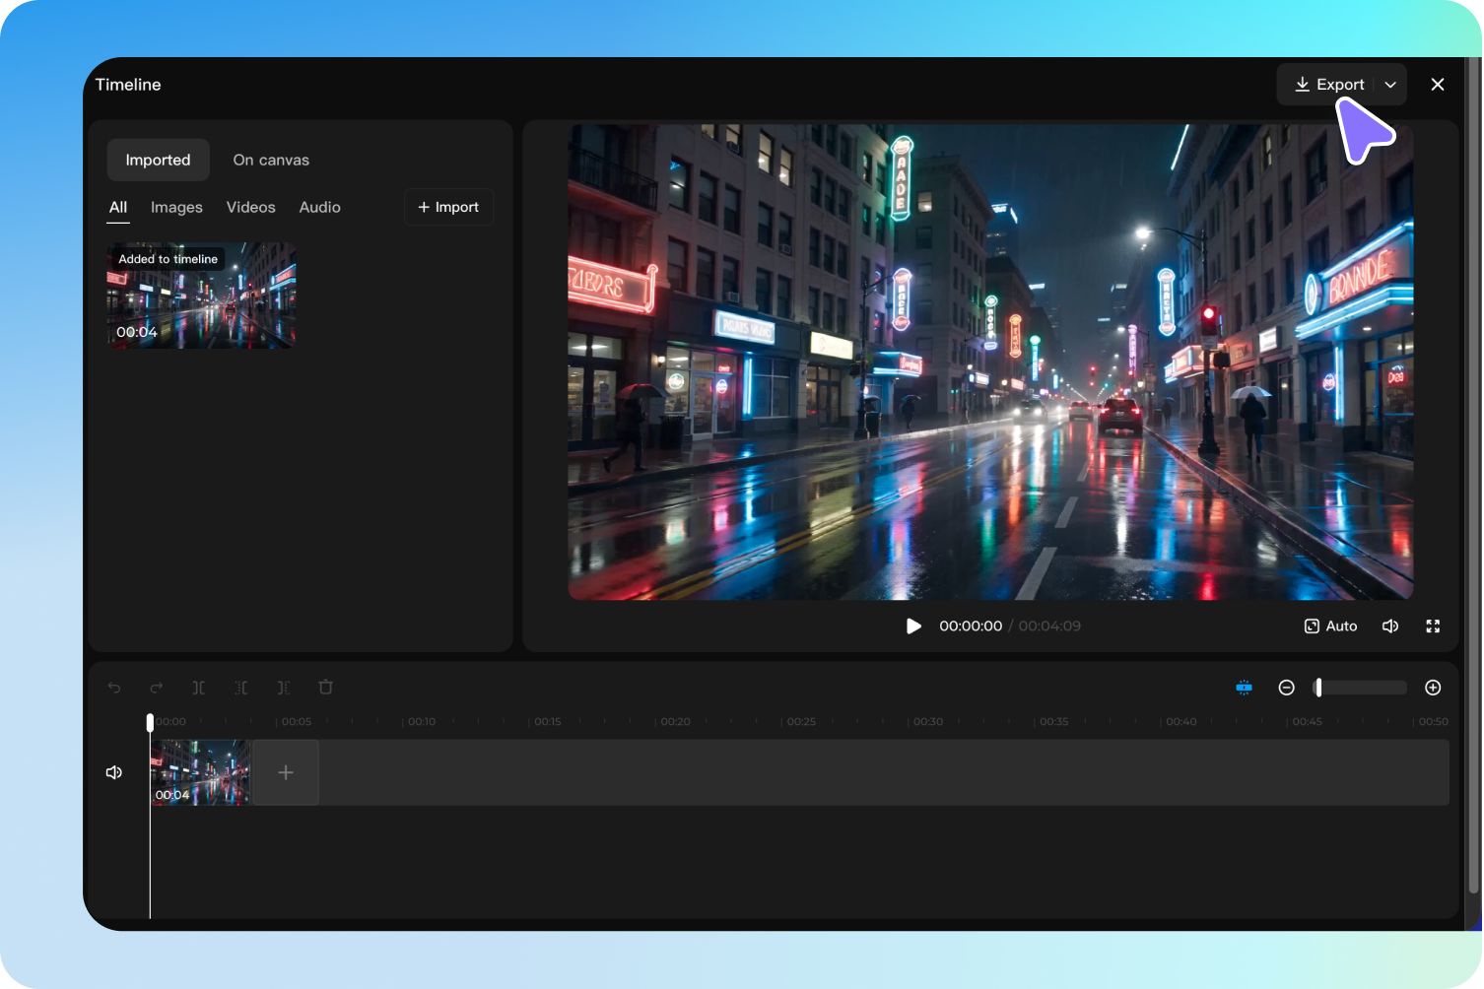
Task: Filter media by Audio
Action: coord(320,207)
